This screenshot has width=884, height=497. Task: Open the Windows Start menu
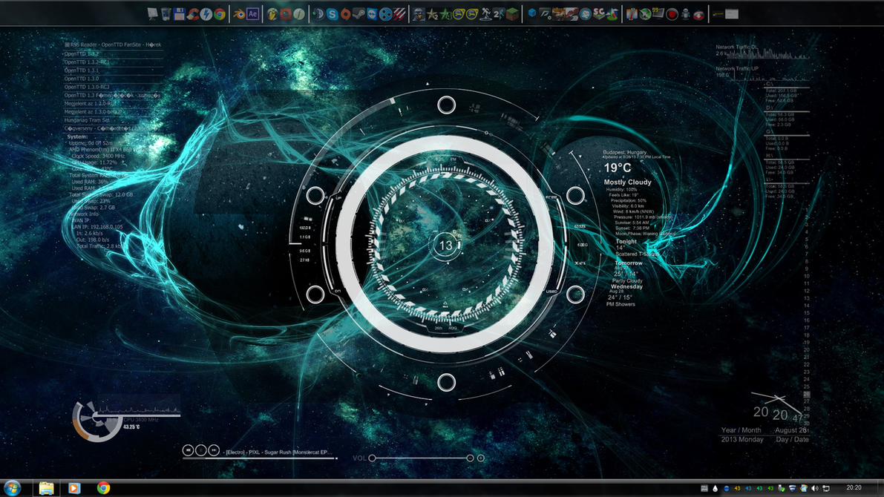13,487
